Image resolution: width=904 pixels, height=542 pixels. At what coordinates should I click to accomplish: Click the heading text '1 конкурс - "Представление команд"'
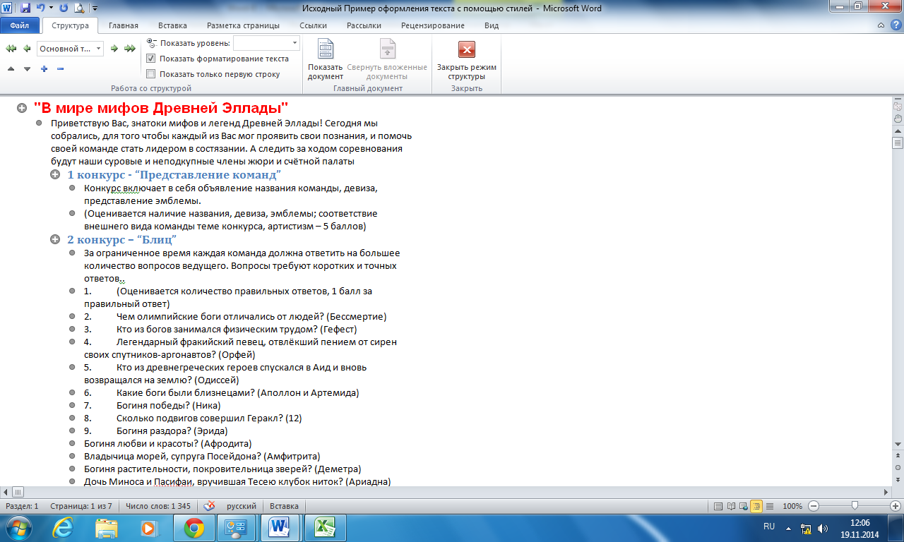(x=174, y=174)
